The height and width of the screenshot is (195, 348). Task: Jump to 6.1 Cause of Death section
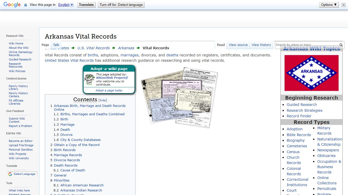coord(69,170)
